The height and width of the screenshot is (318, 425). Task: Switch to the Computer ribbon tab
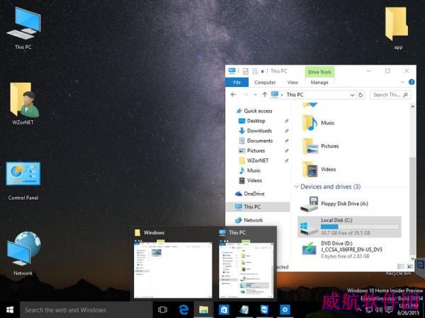265,83
